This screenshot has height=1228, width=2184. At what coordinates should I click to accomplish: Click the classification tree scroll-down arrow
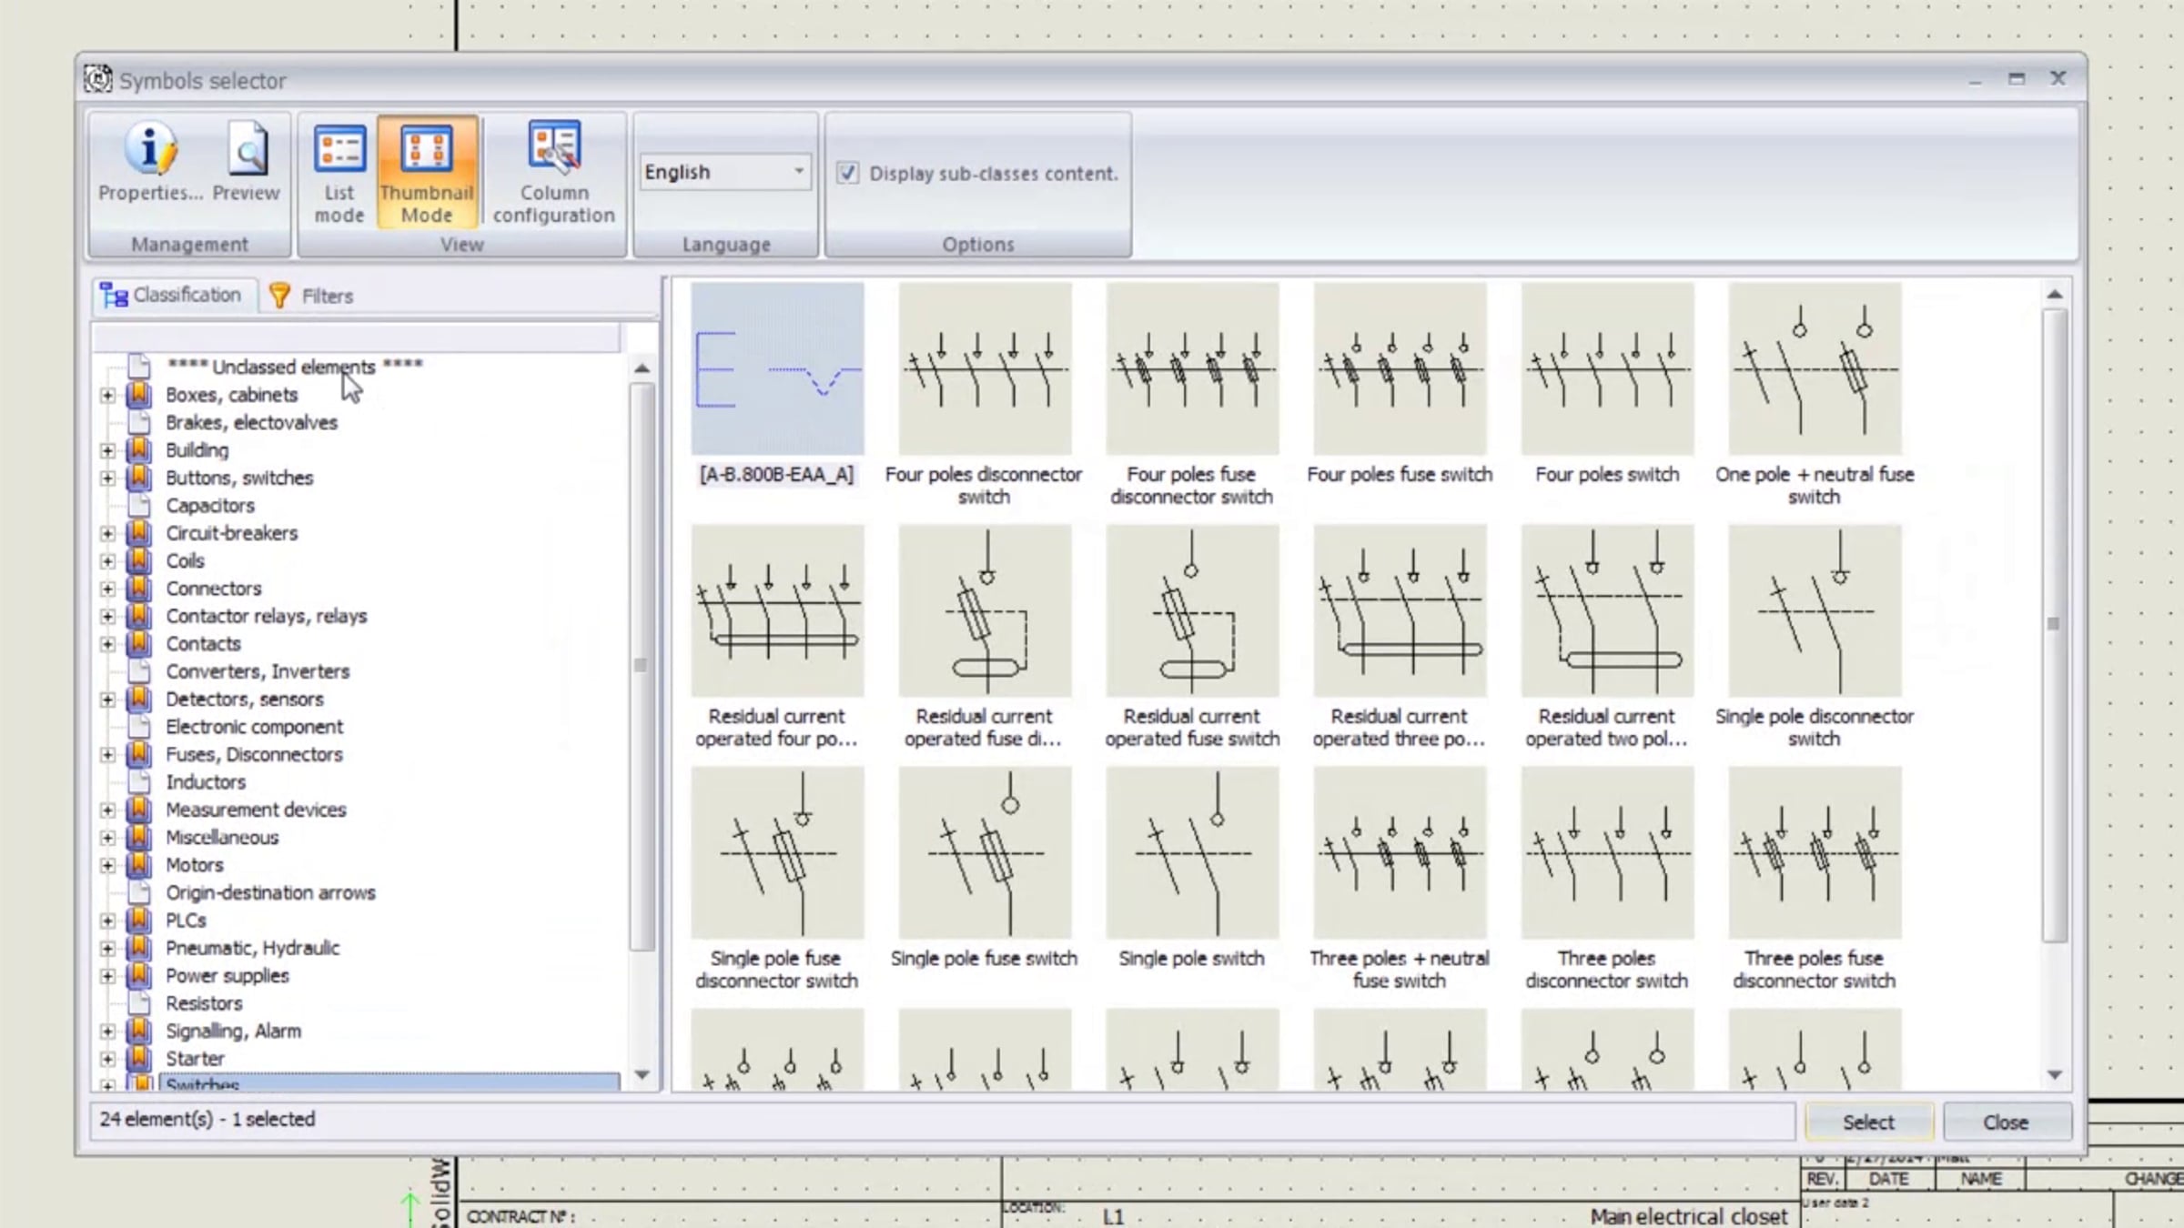coord(642,1074)
